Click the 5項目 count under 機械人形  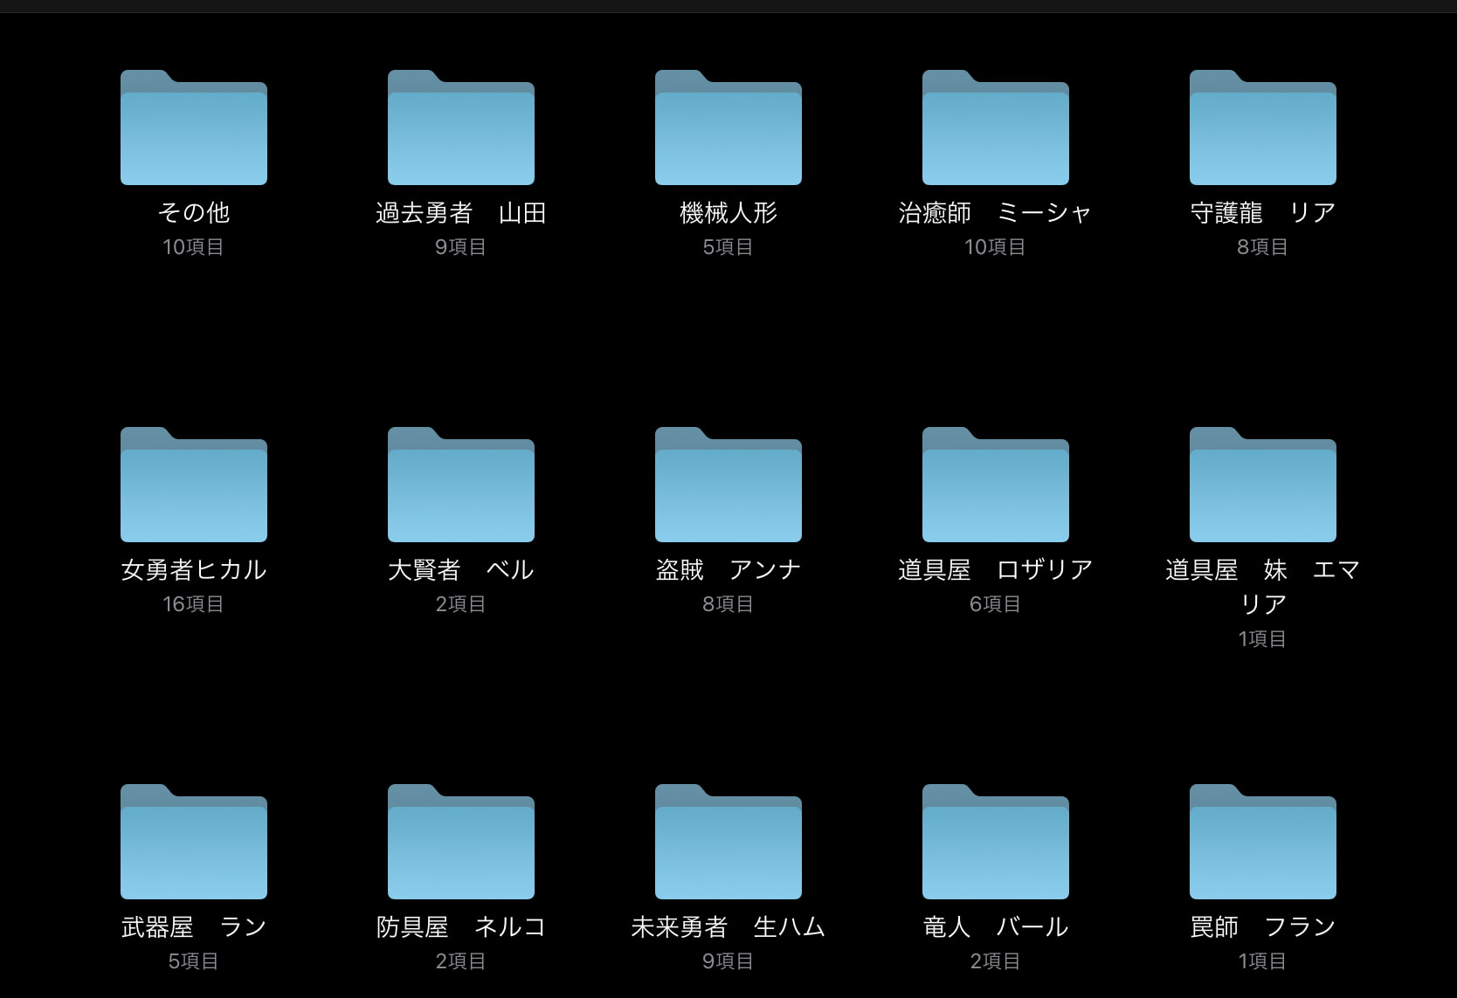pos(728,247)
